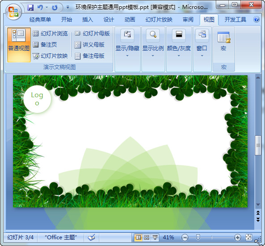Open the 开发工具 tab
This screenshot has width=265, height=246.
(x=235, y=20)
